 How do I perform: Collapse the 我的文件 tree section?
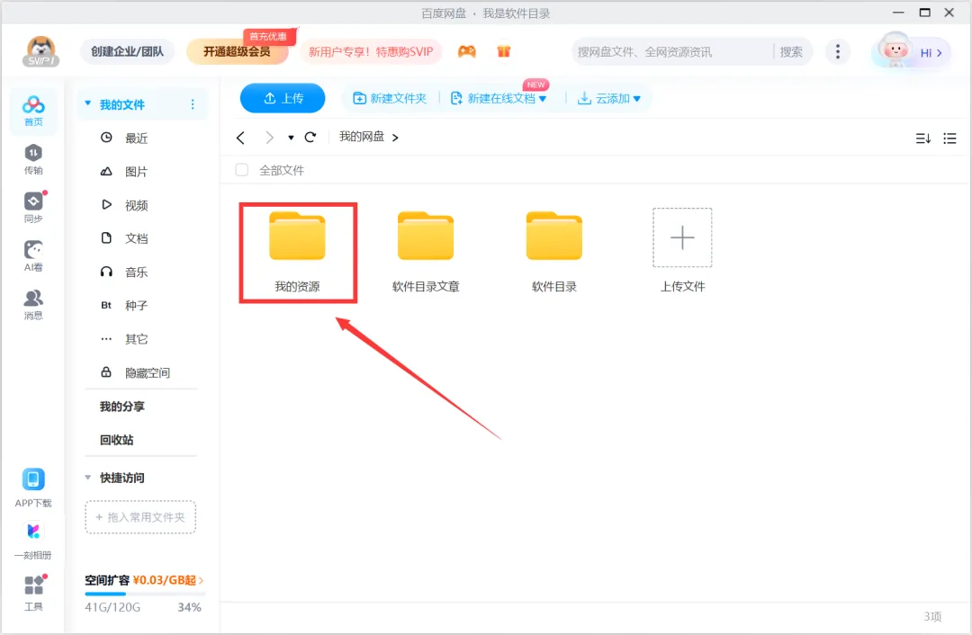point(88,103)
